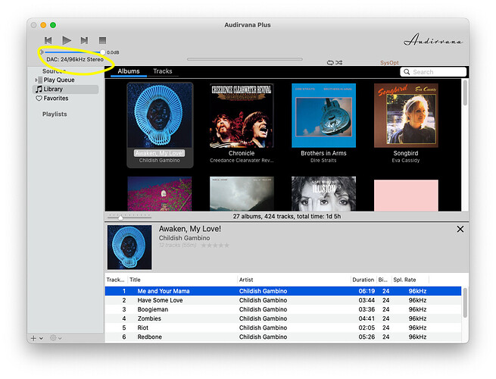Click the plus add button in sidebar footer
This screenshot has width=496, height=379.
click(x=33, y=338)
